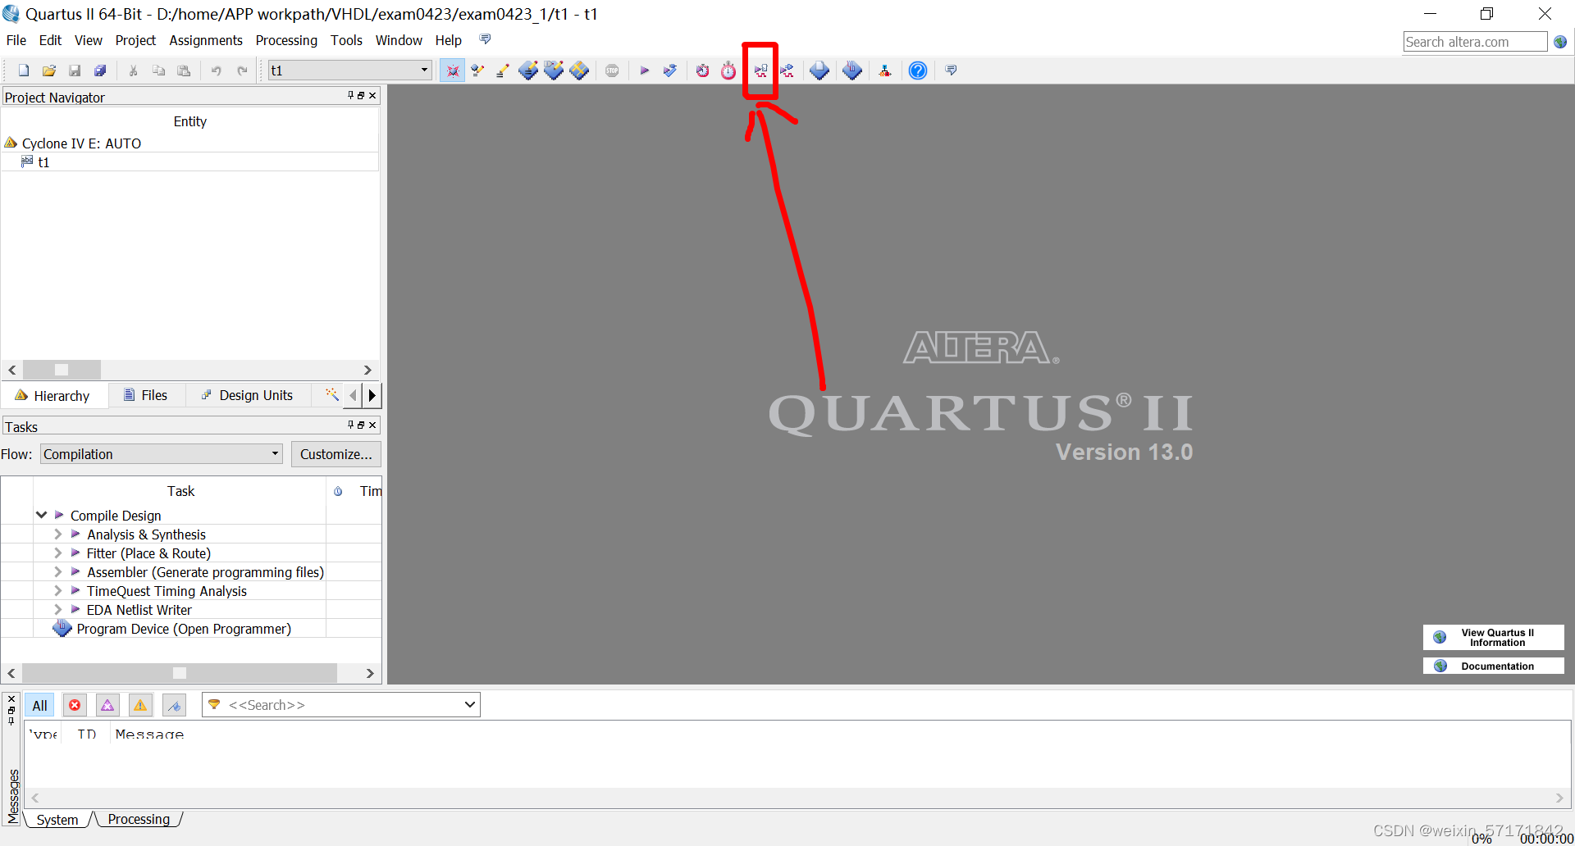This screenshot has width=1575, height=846.
Task: Collapse the Compile Design task
Action: pyautogui.click(x=41, y=515)
